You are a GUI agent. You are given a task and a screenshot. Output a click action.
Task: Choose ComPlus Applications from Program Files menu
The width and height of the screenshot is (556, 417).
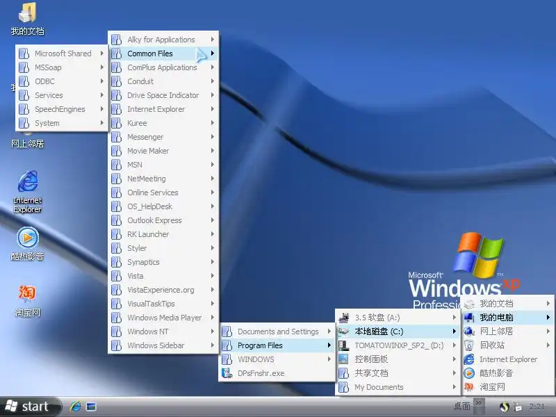(163, 67)
